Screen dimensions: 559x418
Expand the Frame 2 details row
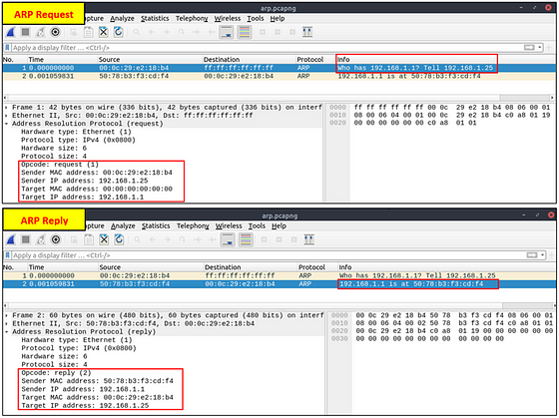click(x=7, y=315)
